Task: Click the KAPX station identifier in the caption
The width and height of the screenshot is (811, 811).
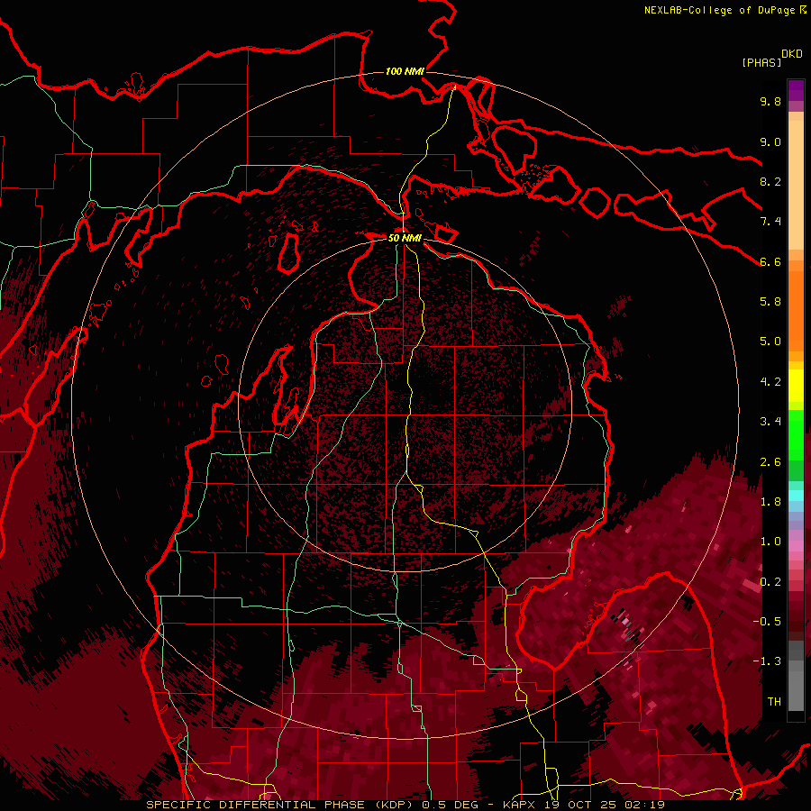Action: (x=520, y=805)
